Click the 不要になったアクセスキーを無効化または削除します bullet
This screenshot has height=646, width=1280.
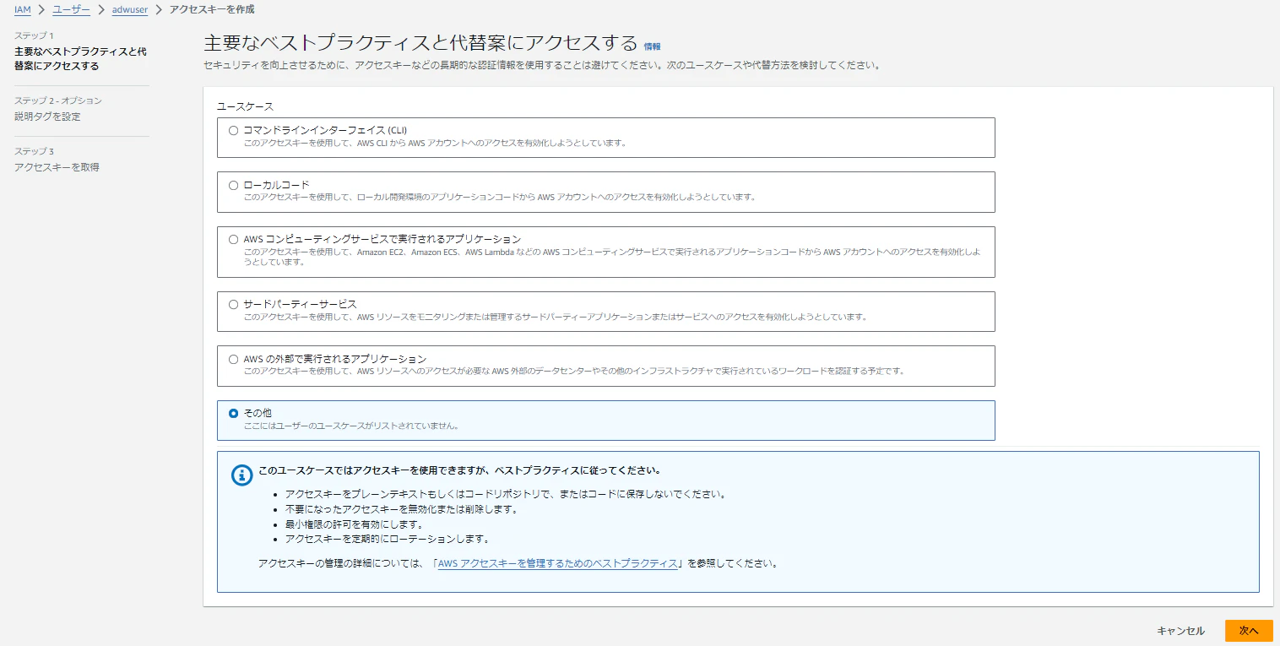[x=401, y=510]
